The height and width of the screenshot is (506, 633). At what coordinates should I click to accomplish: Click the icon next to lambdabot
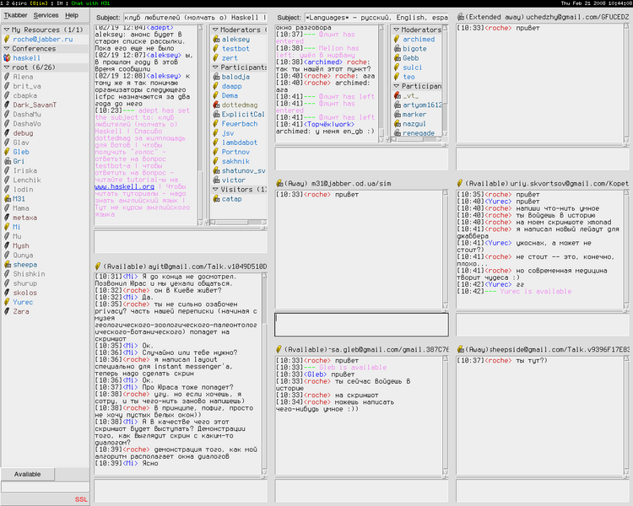(x=216, y=143)
